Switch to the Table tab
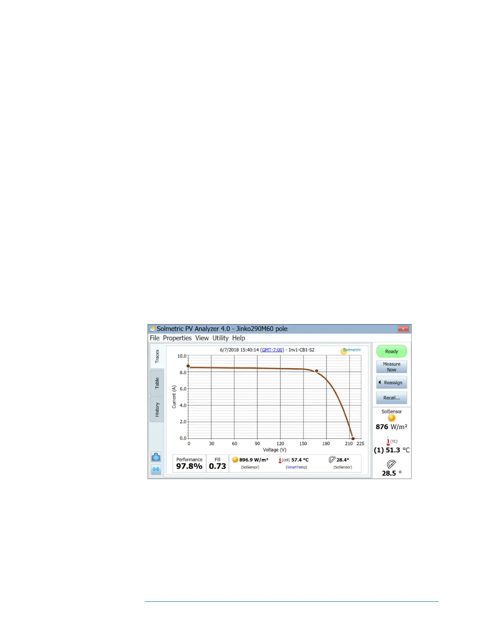 [157, 383]
